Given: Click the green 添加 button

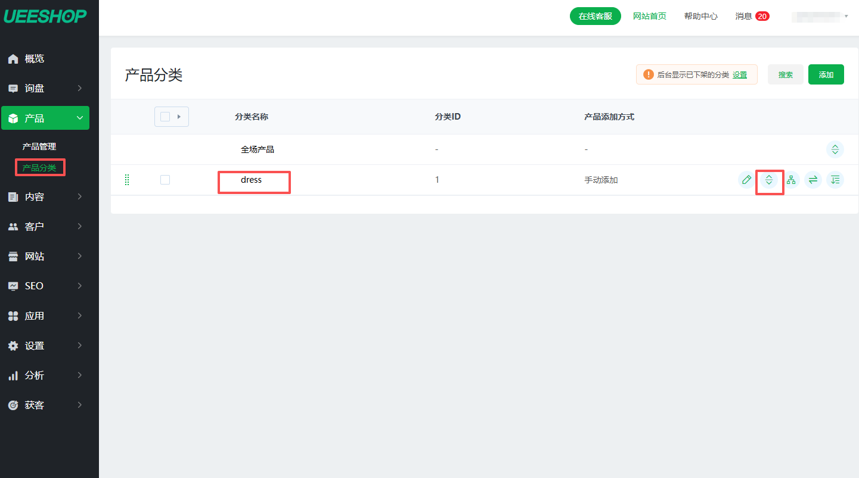Looking at the screenshot, I should 826,74.
